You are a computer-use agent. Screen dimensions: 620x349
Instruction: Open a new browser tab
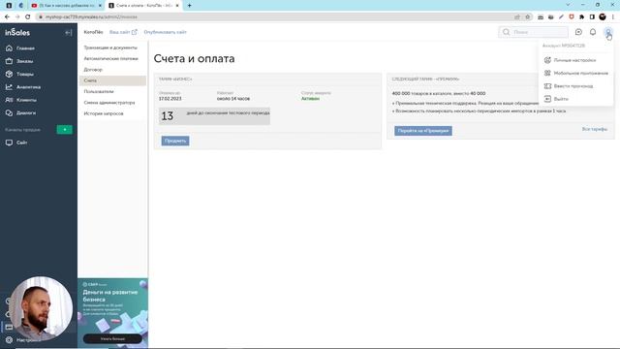tap(190, 6)
